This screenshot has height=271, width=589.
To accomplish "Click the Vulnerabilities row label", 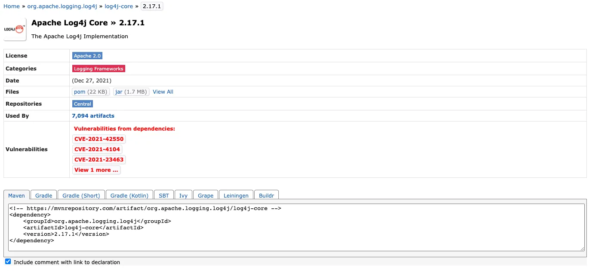I will (x=27, y=149).
